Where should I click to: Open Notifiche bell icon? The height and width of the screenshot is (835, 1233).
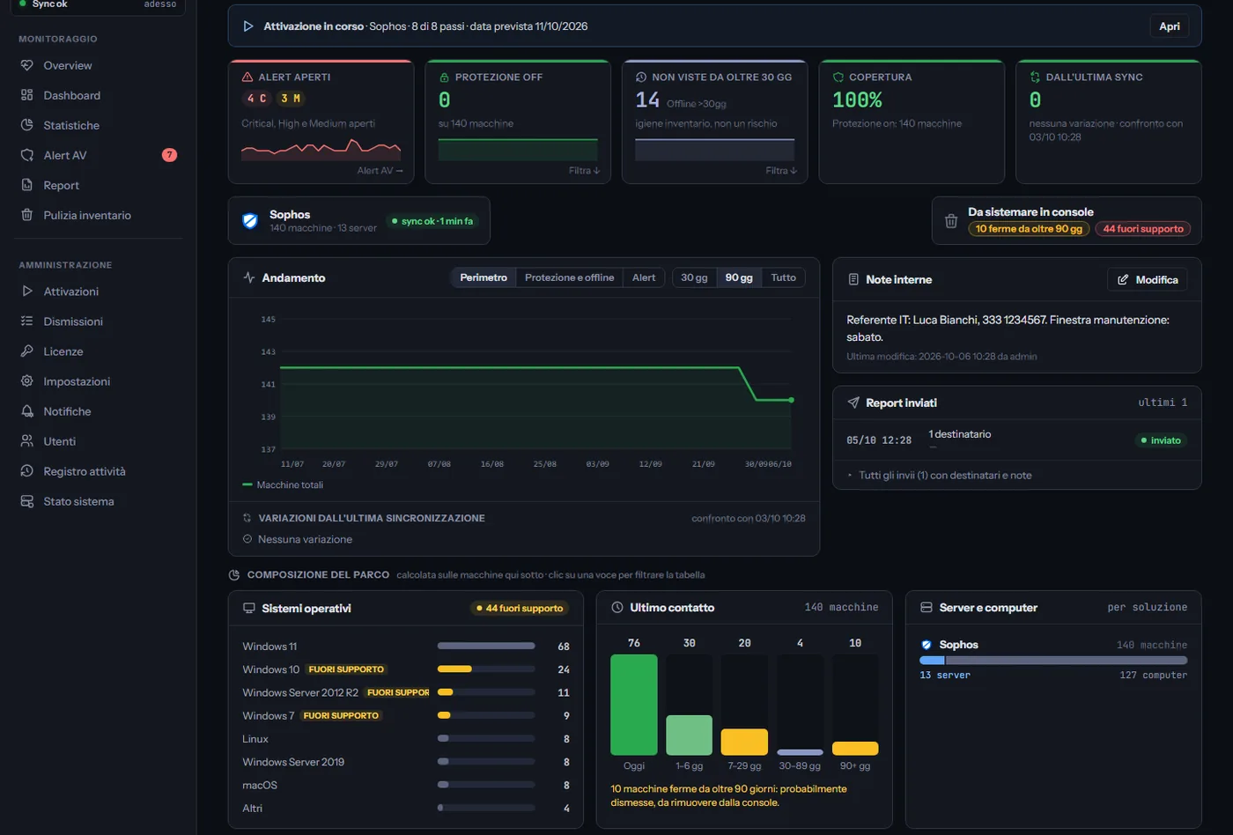click(26, 411)
